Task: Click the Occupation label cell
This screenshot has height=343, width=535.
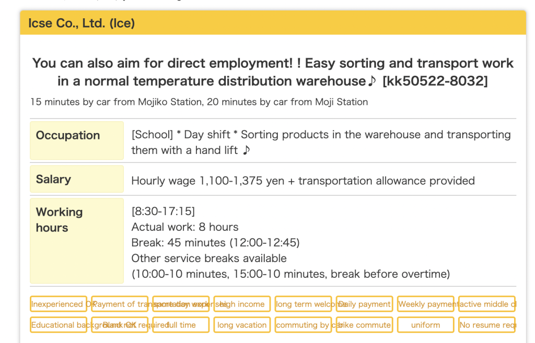Action: [x=77, y=140]
